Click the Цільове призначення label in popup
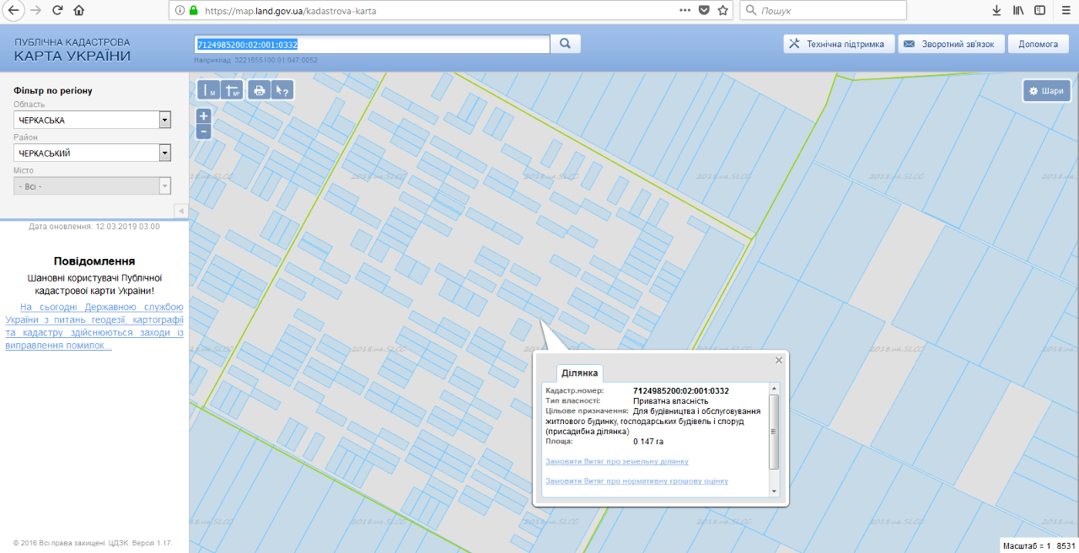1079x553 pixels. [x=587, y=411]
